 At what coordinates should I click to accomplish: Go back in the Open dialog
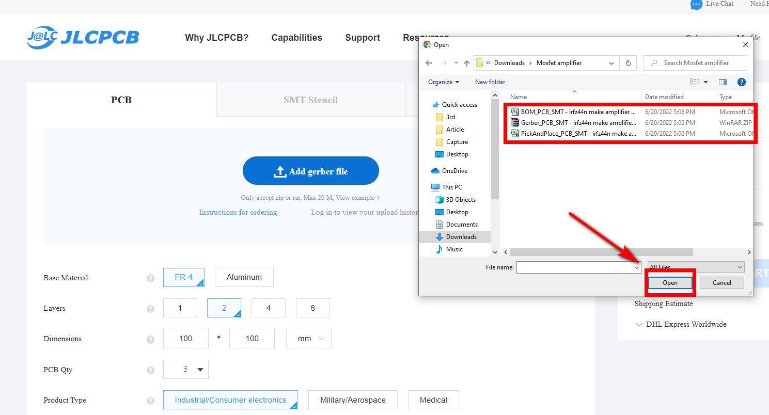pyautogui.click(x=429, y=63)
